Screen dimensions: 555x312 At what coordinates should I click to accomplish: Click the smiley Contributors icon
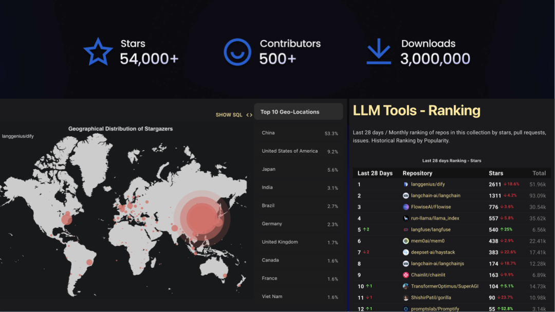[x=237, y=52]
